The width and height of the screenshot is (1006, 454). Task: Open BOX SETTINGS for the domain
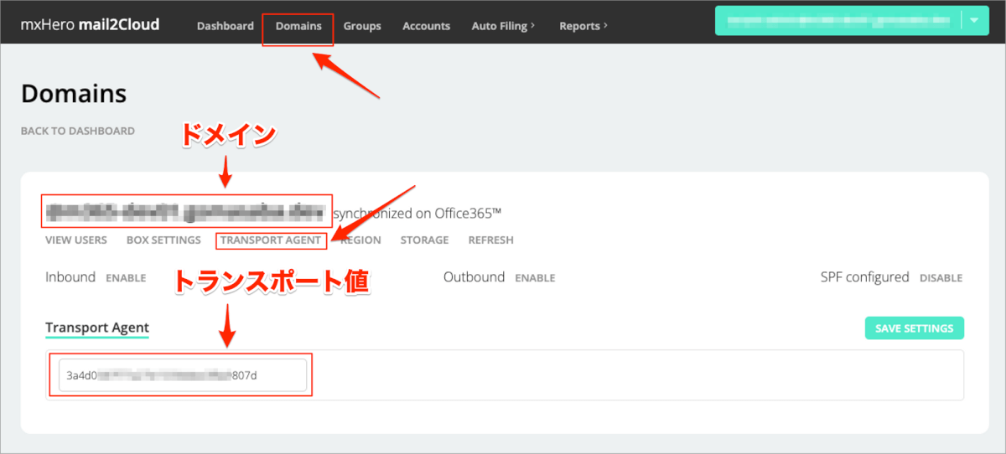coord(163,240)
